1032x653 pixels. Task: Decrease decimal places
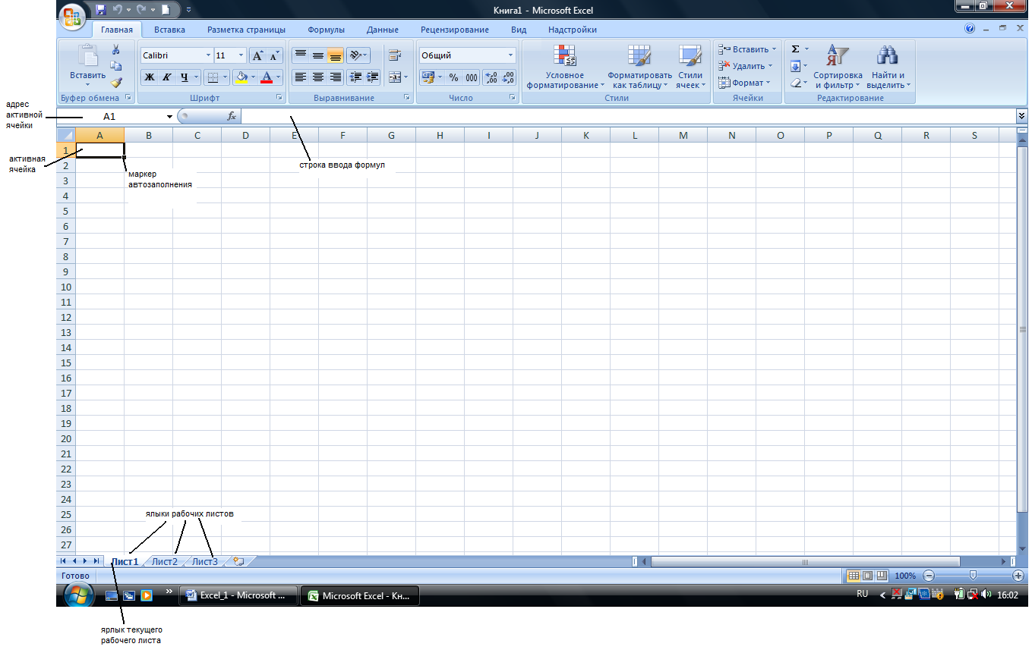point(508,77)
